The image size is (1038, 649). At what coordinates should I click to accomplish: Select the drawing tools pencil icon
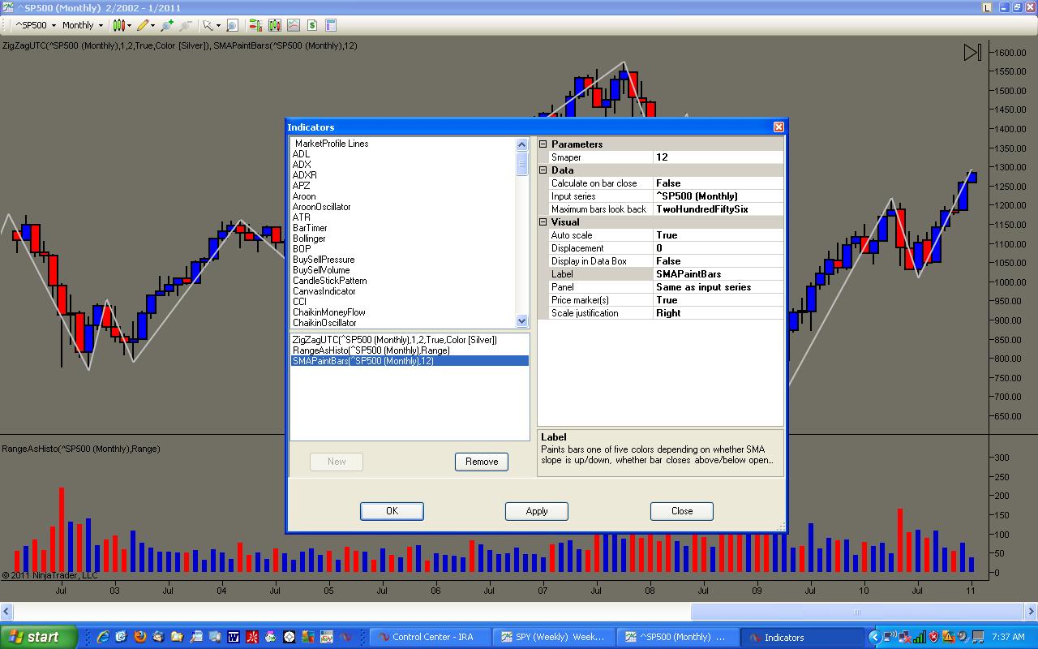pos(143,25)
